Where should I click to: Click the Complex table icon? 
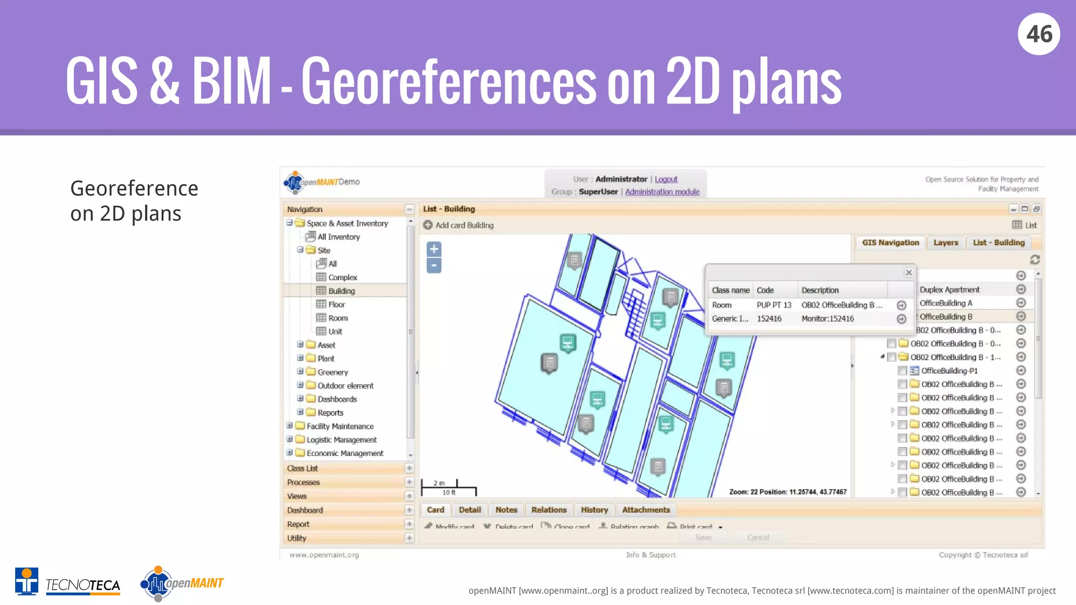click(321, 277)
